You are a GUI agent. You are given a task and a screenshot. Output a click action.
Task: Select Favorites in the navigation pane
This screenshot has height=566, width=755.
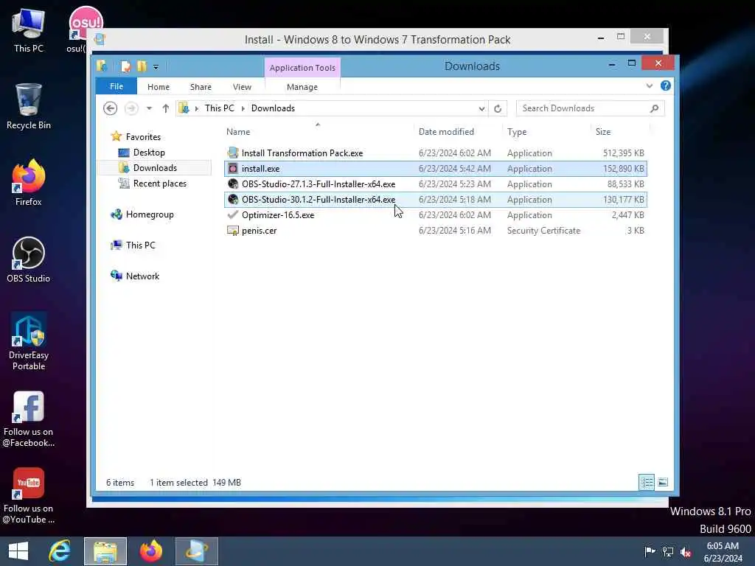(143, 136)
